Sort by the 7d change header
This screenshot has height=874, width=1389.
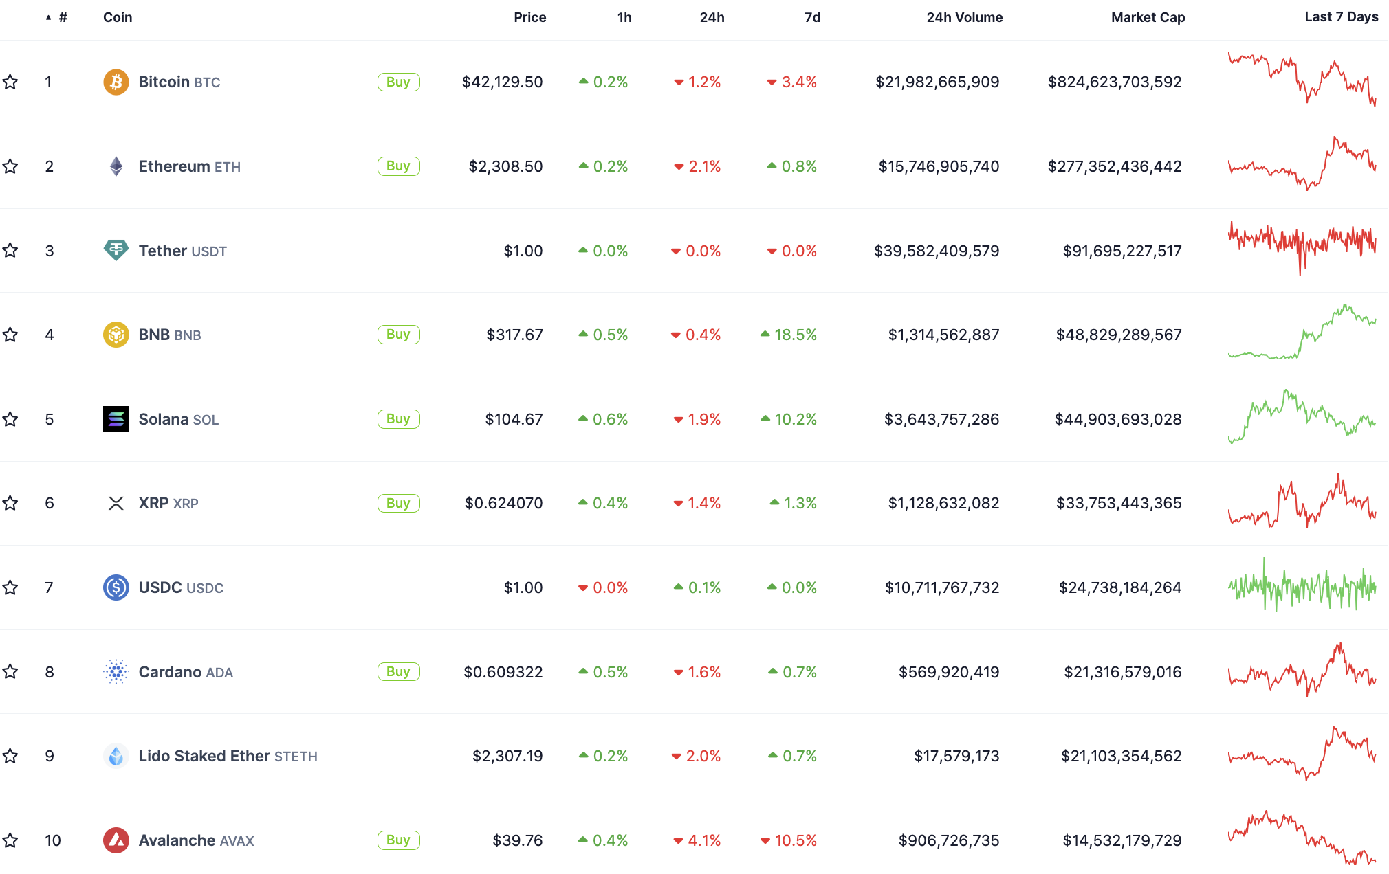(x=813, y=17)
